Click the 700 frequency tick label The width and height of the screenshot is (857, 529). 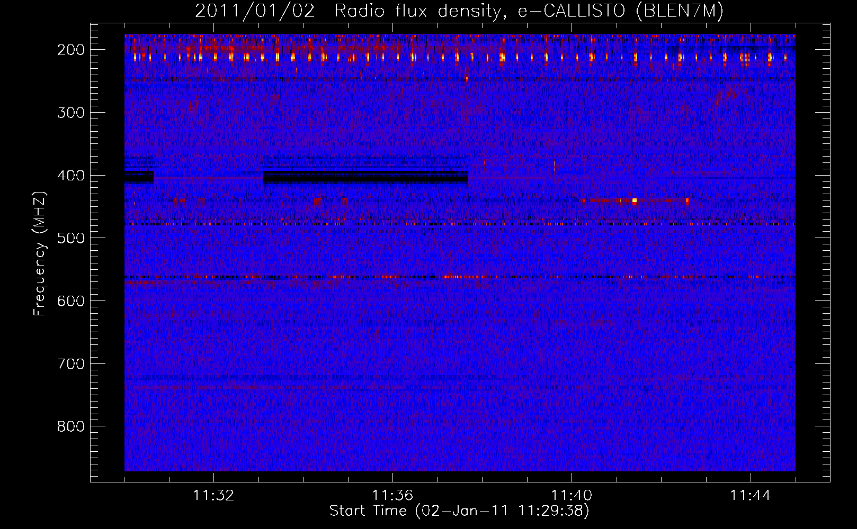click(70, 364)
